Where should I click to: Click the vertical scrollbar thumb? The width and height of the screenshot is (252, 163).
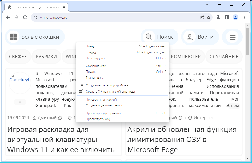coord(247,41)
